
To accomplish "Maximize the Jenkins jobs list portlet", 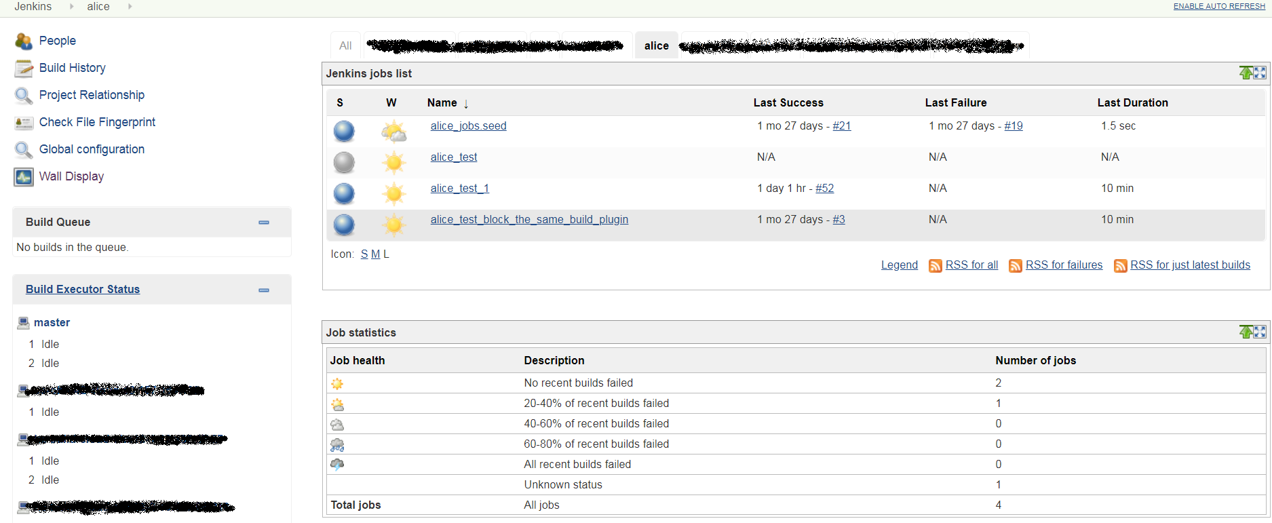I will point(1260,73).
